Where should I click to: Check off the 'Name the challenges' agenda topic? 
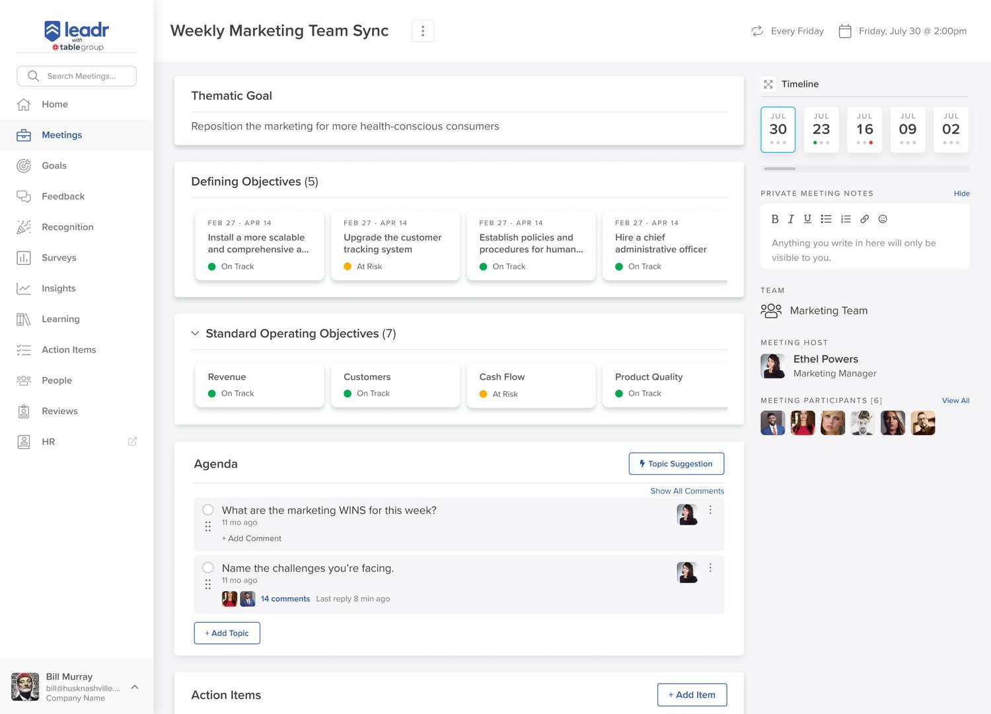point(208,567)
